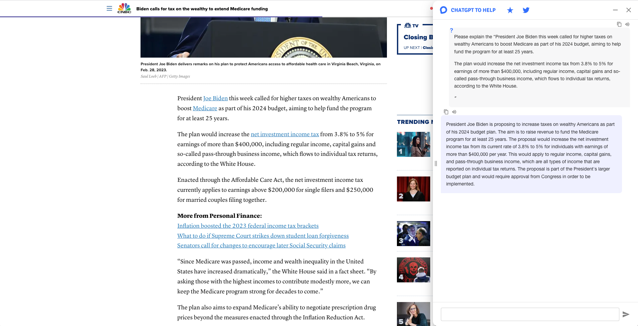This screenshot has width=638, height=326.
Task: Open trending story thumbnail number 1
Action: tap(414, 144)
